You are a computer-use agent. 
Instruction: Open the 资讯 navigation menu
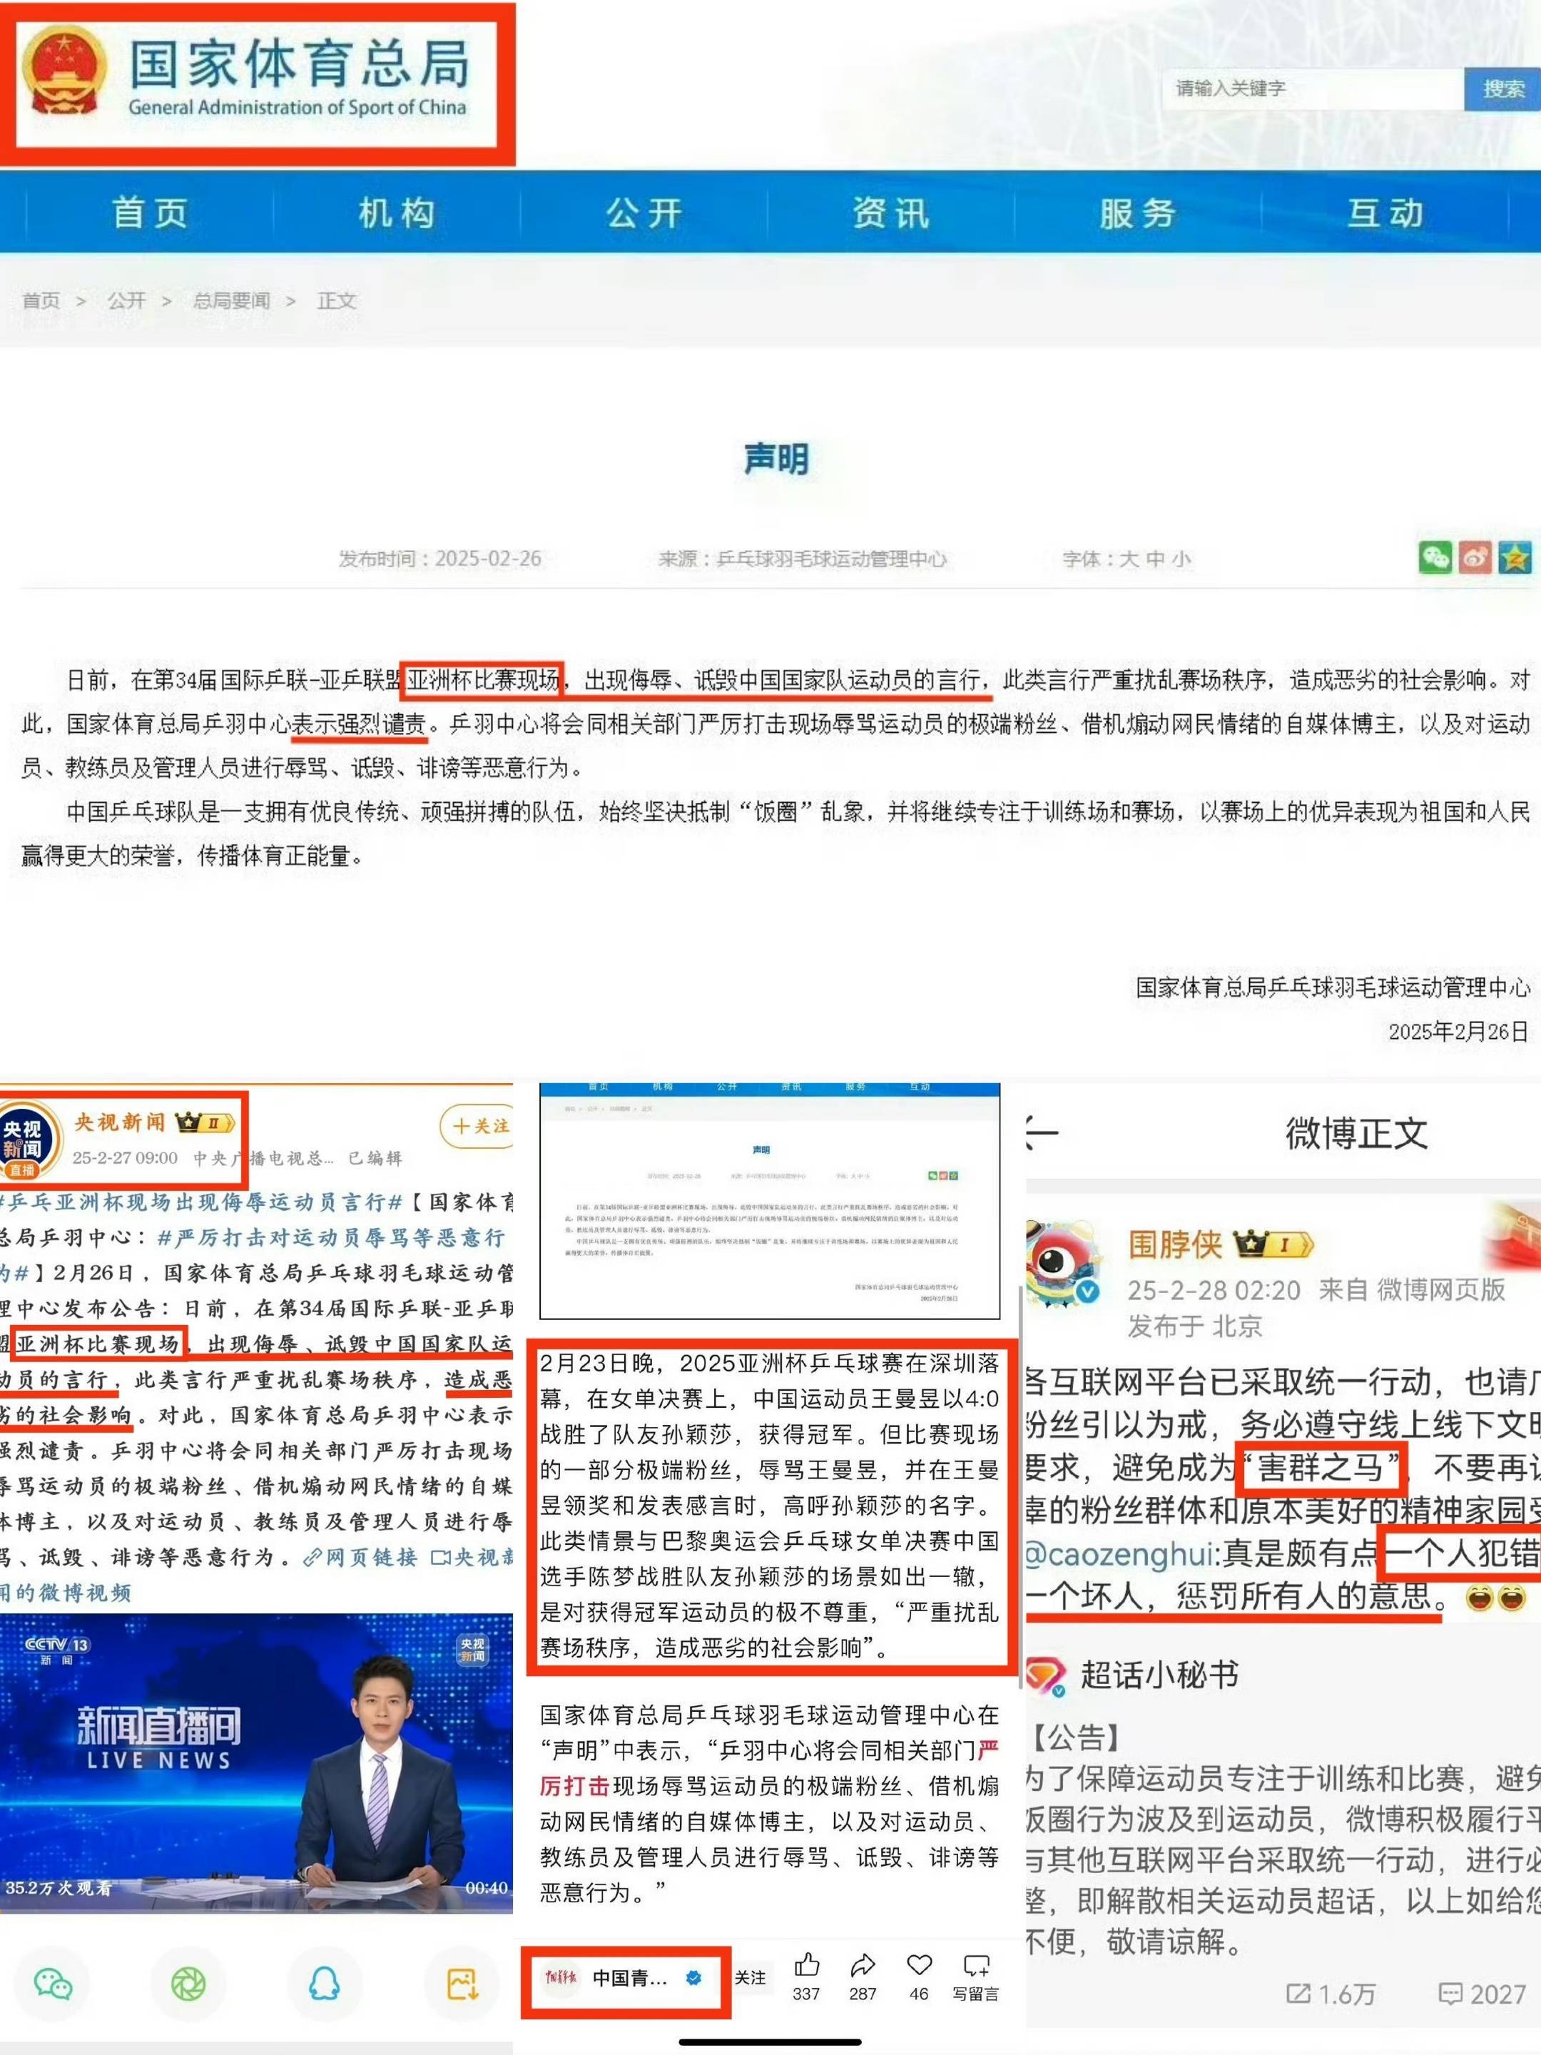tap(891, 213)
